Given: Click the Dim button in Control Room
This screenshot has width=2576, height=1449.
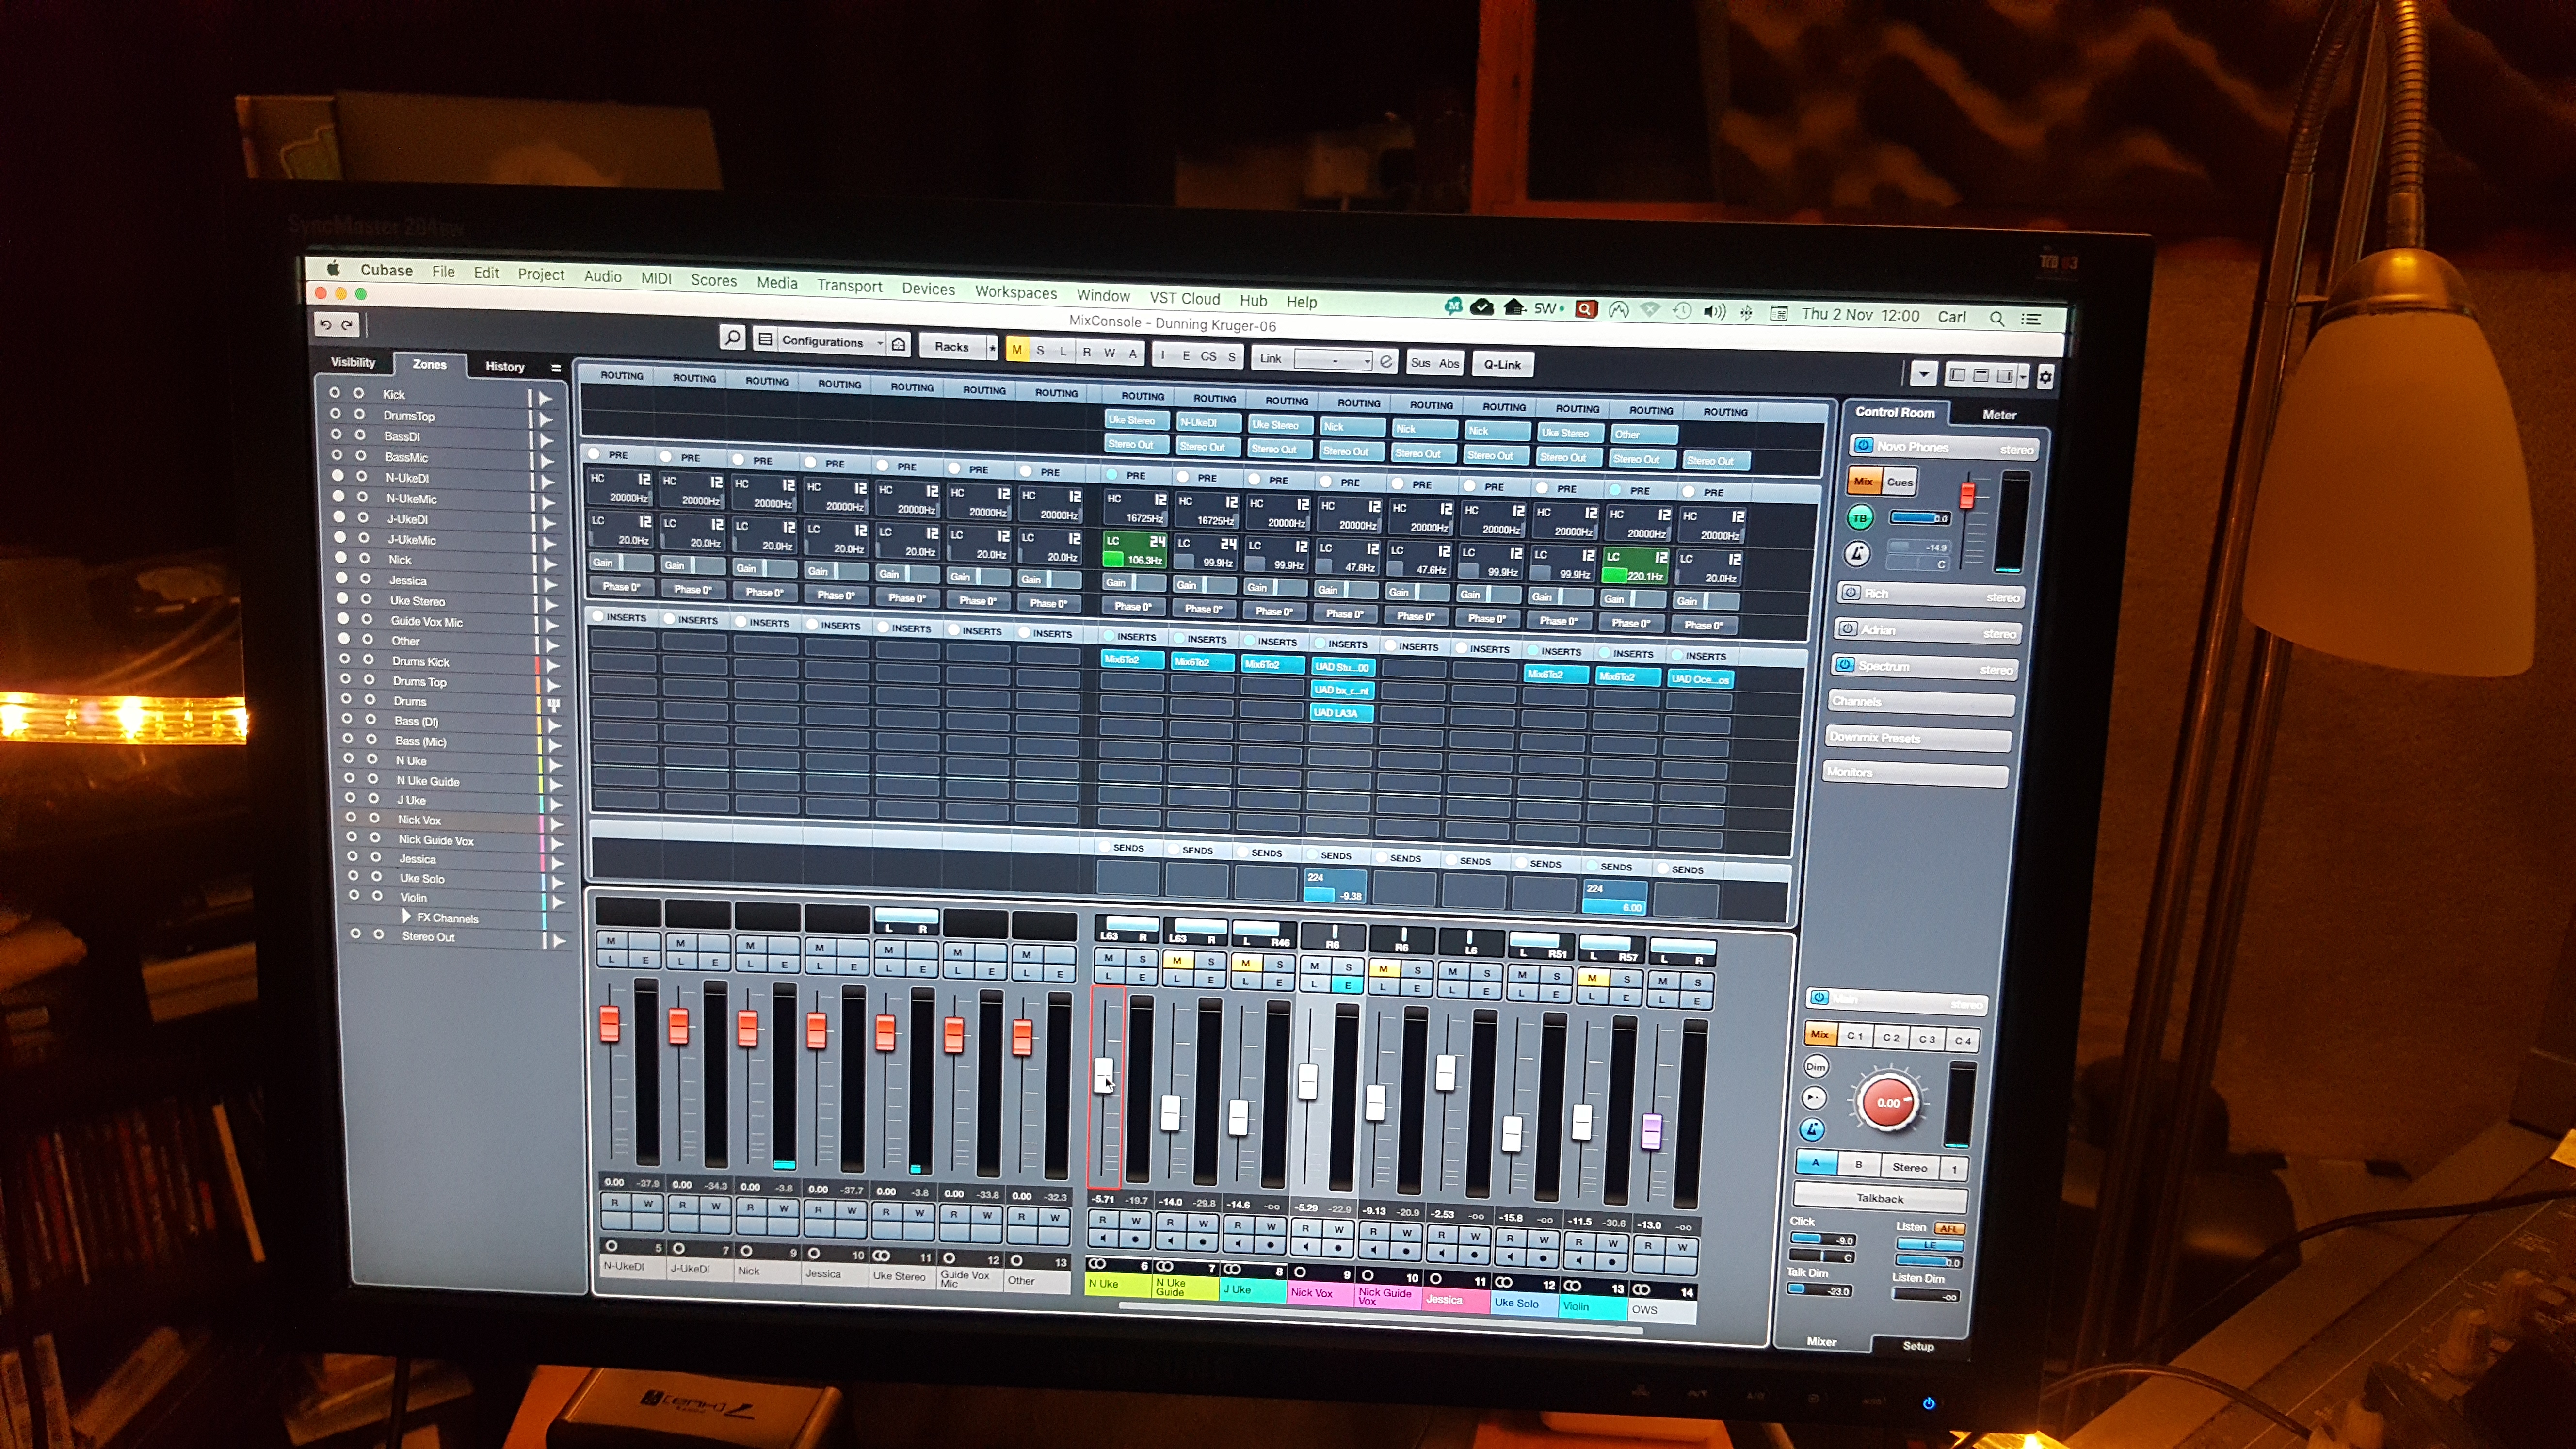Looking at the screenshot, I should [x=1816, y=1067].
